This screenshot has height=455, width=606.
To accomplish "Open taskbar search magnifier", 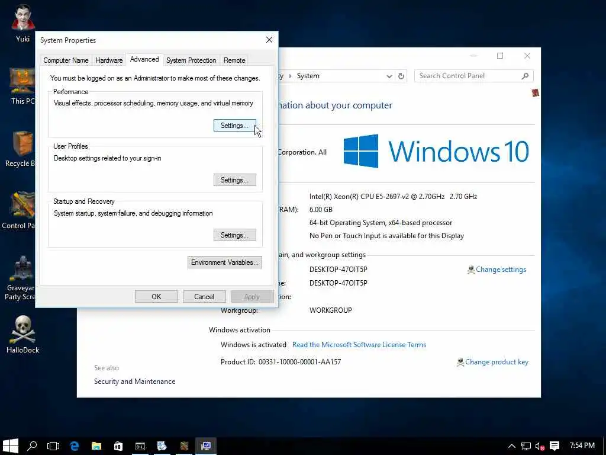I will [x=32, y=446].
